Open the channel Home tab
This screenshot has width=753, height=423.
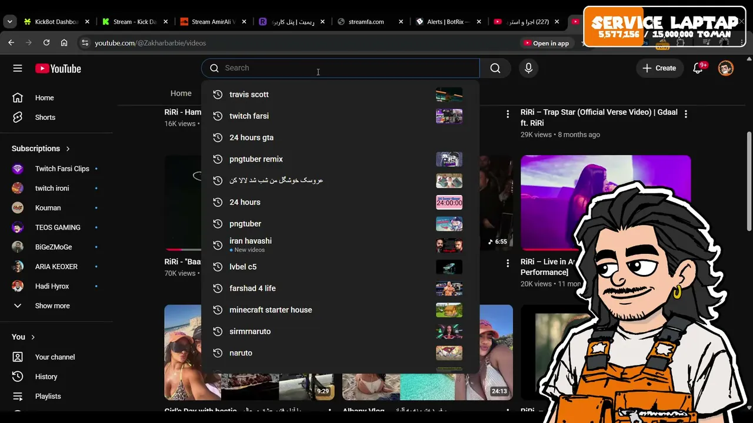pos(181,93)
